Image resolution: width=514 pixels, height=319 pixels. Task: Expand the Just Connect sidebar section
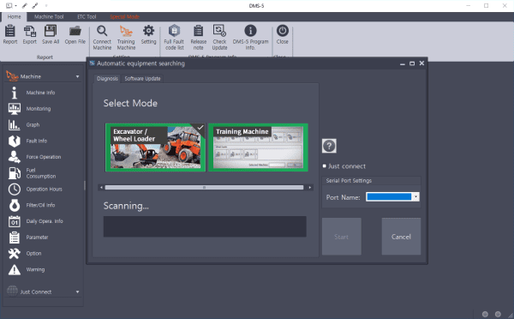(78, 292)
